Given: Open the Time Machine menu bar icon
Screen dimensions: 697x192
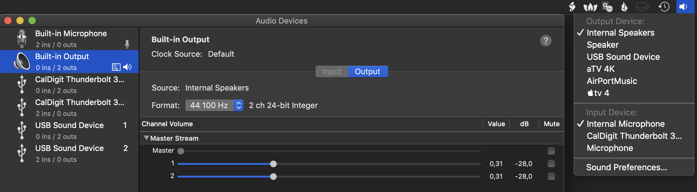Looking at the screenshot, I should [x=664, y=7].
